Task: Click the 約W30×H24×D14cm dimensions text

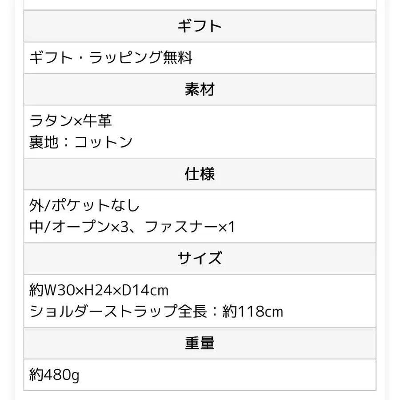Action: (99, 290)
